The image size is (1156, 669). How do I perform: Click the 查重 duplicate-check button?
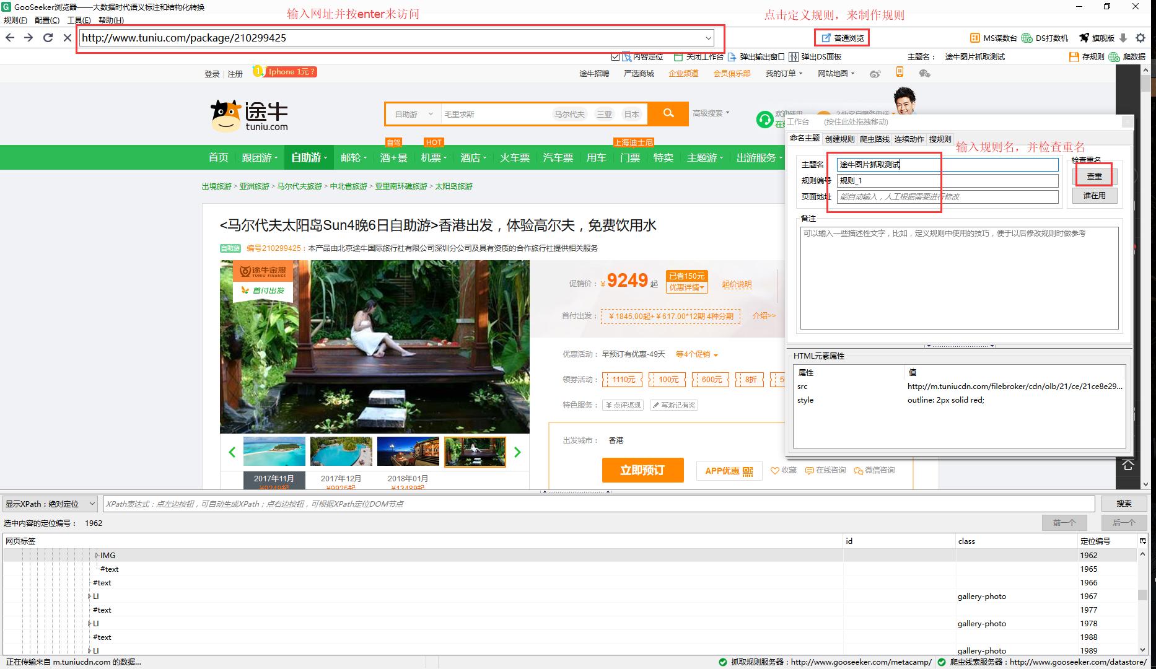pyautogui.click(x=1093, y=176)
